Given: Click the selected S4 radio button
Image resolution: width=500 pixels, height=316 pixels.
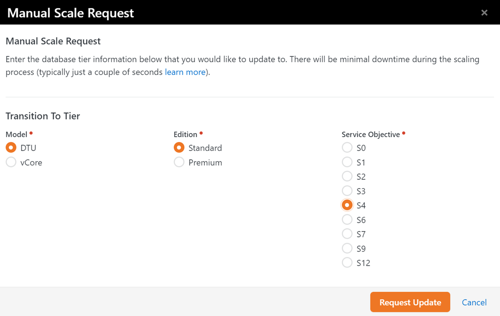Looking at the screenshot, I should [x=347, y=205].
